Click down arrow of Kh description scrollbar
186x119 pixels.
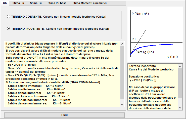coord(122,105)
